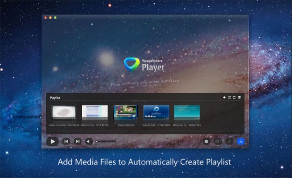Image resolution: width=292 pixels, height=178 pixels.
Task: Skip to the previous track
Action: (66, 141)
